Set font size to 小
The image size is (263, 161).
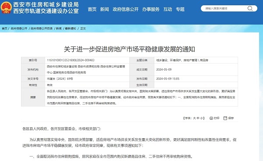(202, 118)
